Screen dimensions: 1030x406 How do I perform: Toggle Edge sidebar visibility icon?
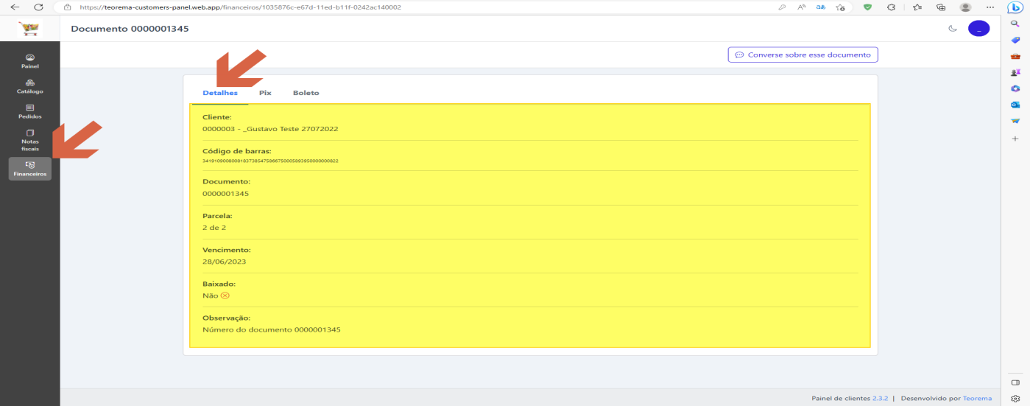pyautogui.click(x=1015, y=382)
